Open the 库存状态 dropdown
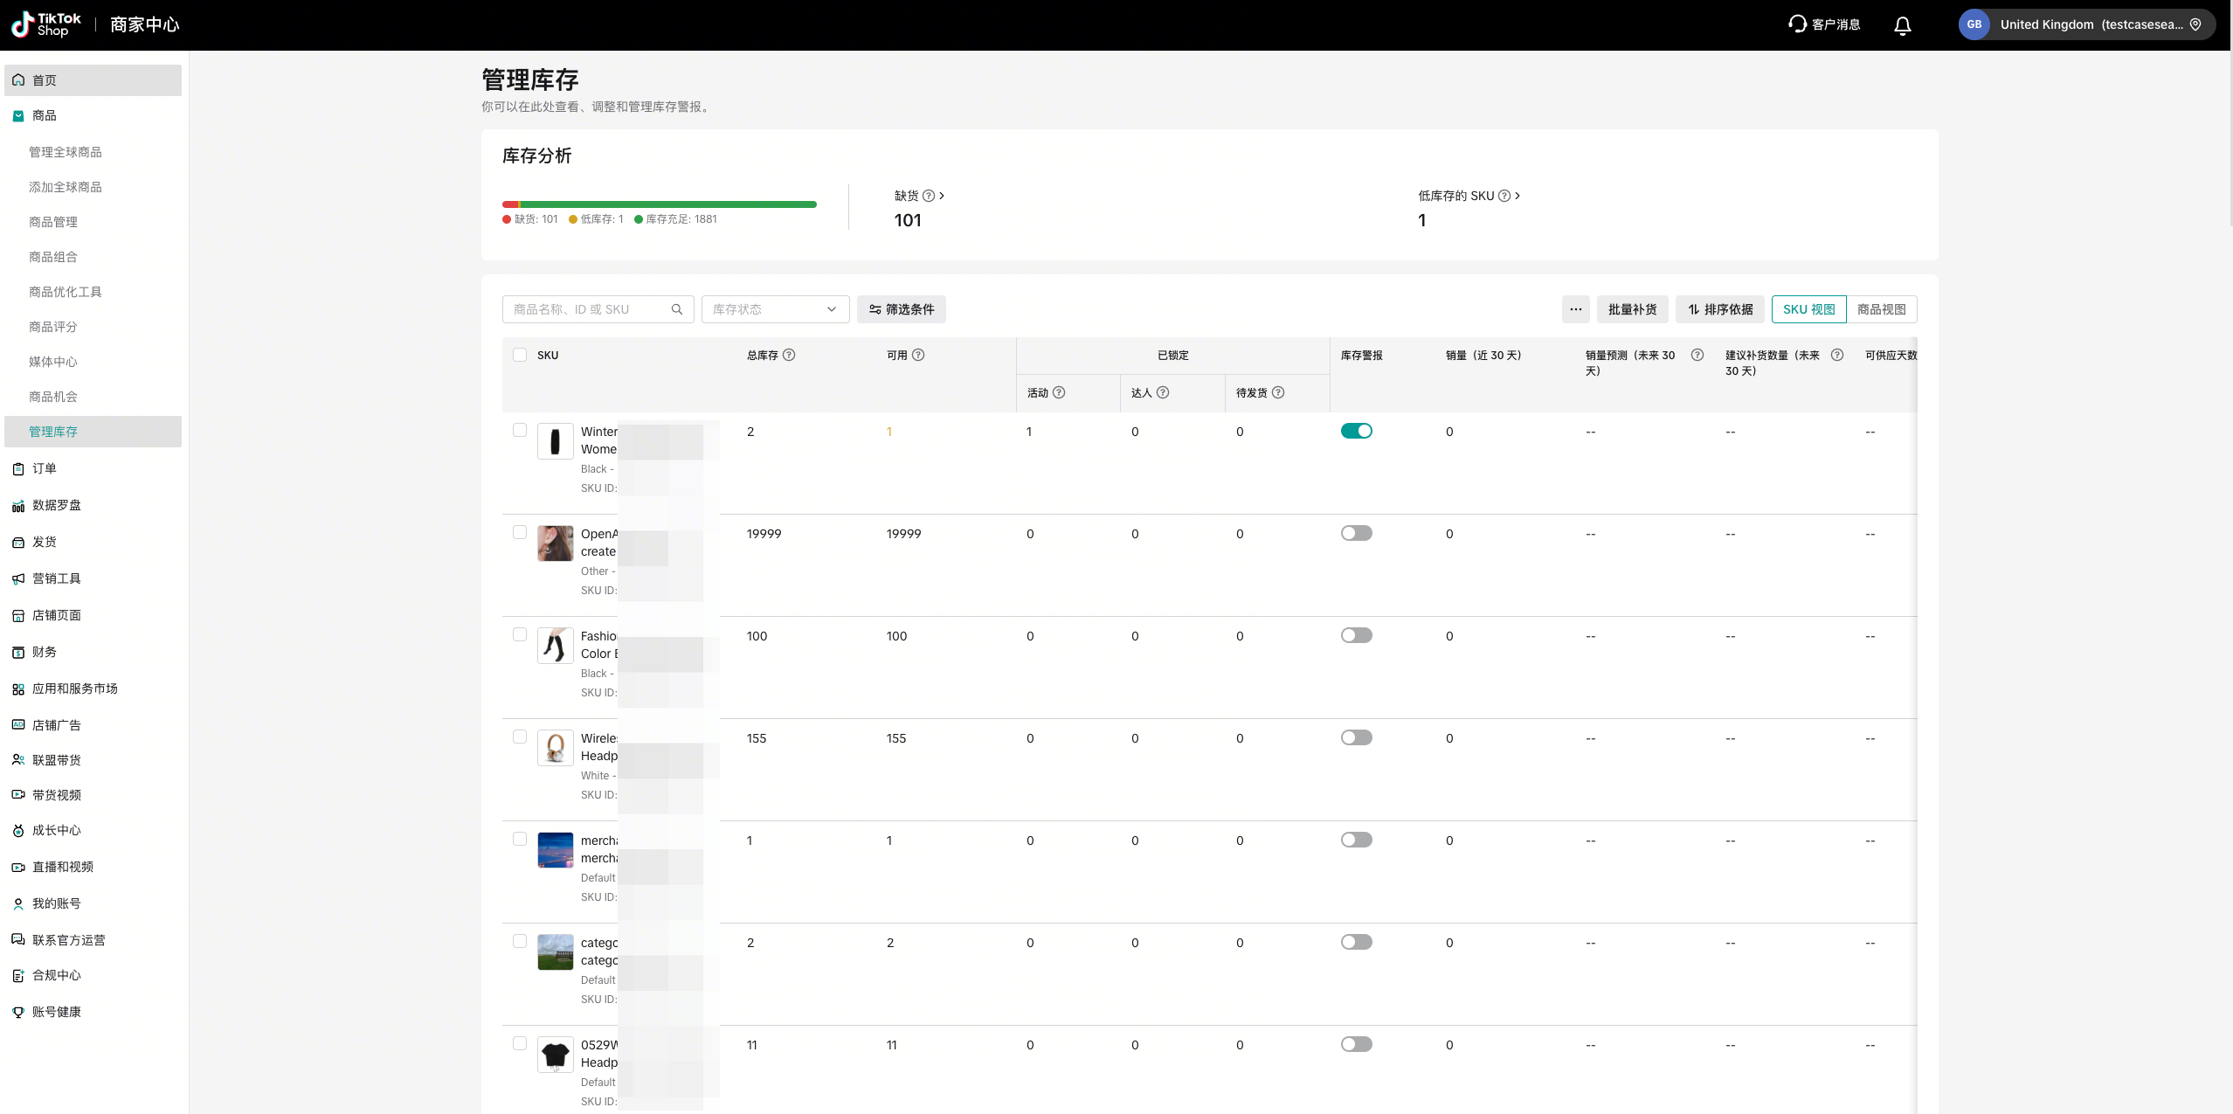Image resolution: width=2233 pixels, height=1114 pixels. tap(774, 309)
